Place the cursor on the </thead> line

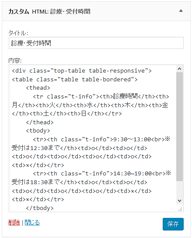click(x=40, y=122)
